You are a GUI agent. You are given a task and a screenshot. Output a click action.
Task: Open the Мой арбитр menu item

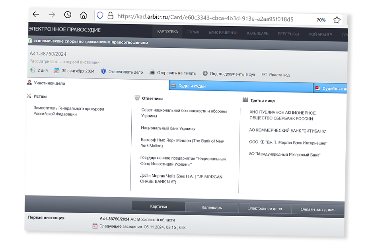point(320,35)
